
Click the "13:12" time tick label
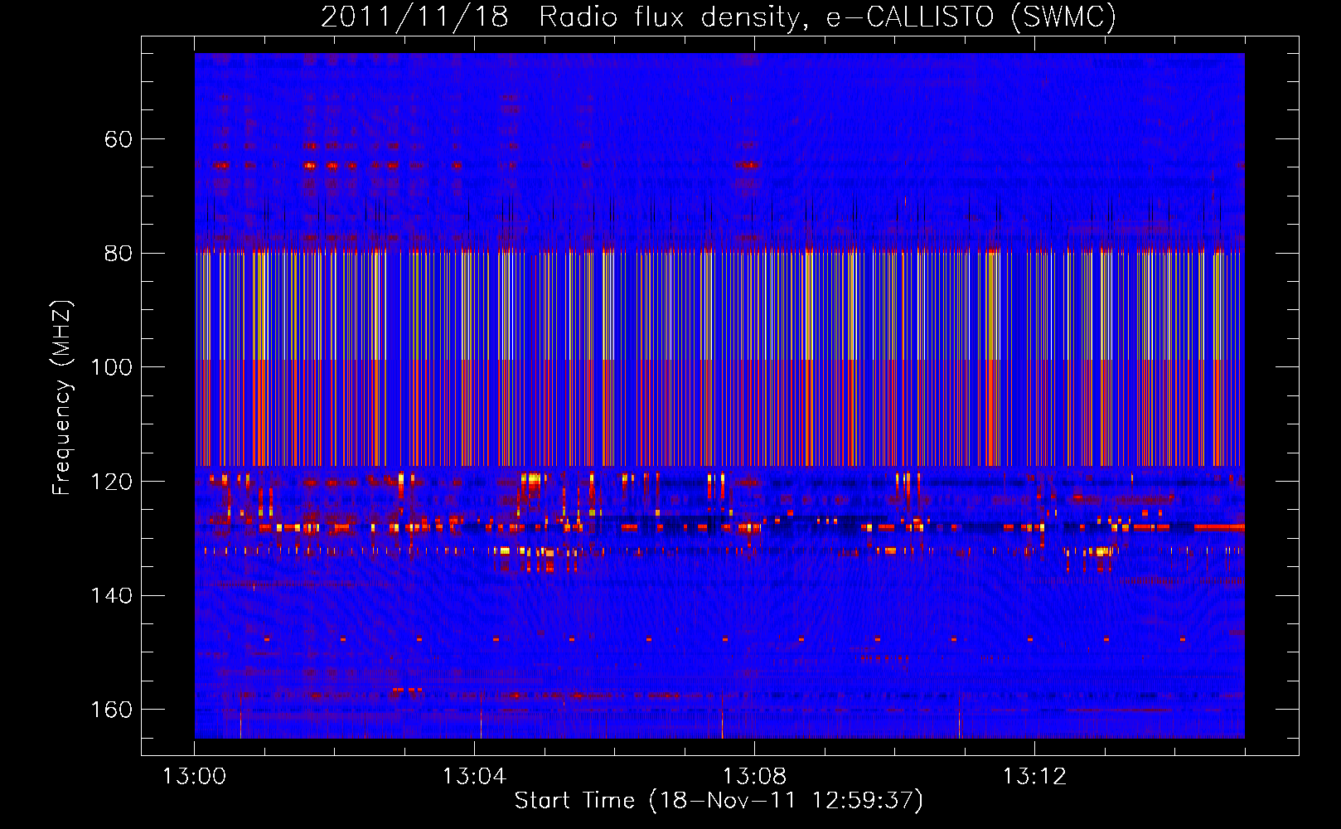(1034, 777)
